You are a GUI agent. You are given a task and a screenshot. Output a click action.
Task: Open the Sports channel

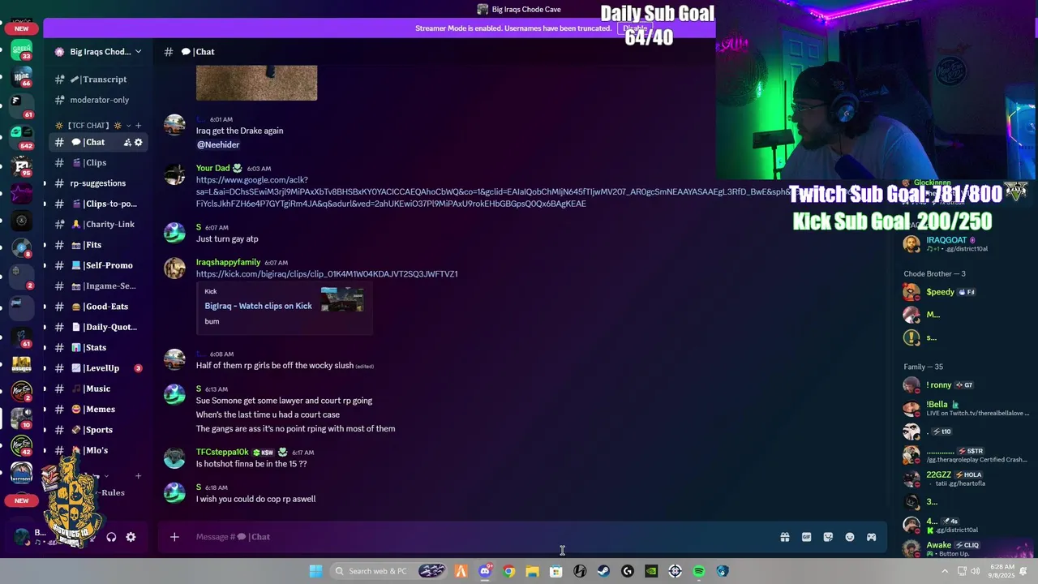coord(98,430)
